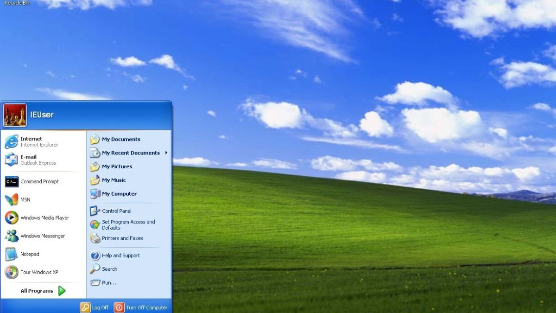Click the Printers and Faxes text
Viewport: 556px width, 313px height.
click(122, 238)
